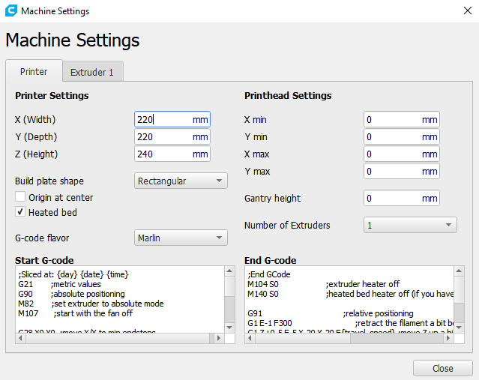479x380 pixels.
Task: Open the Build plate shape dropdown
Action: point(181,181)
